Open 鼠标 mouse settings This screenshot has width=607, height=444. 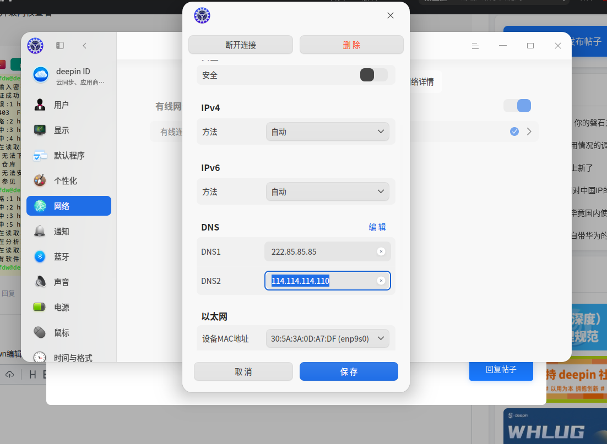69,333
